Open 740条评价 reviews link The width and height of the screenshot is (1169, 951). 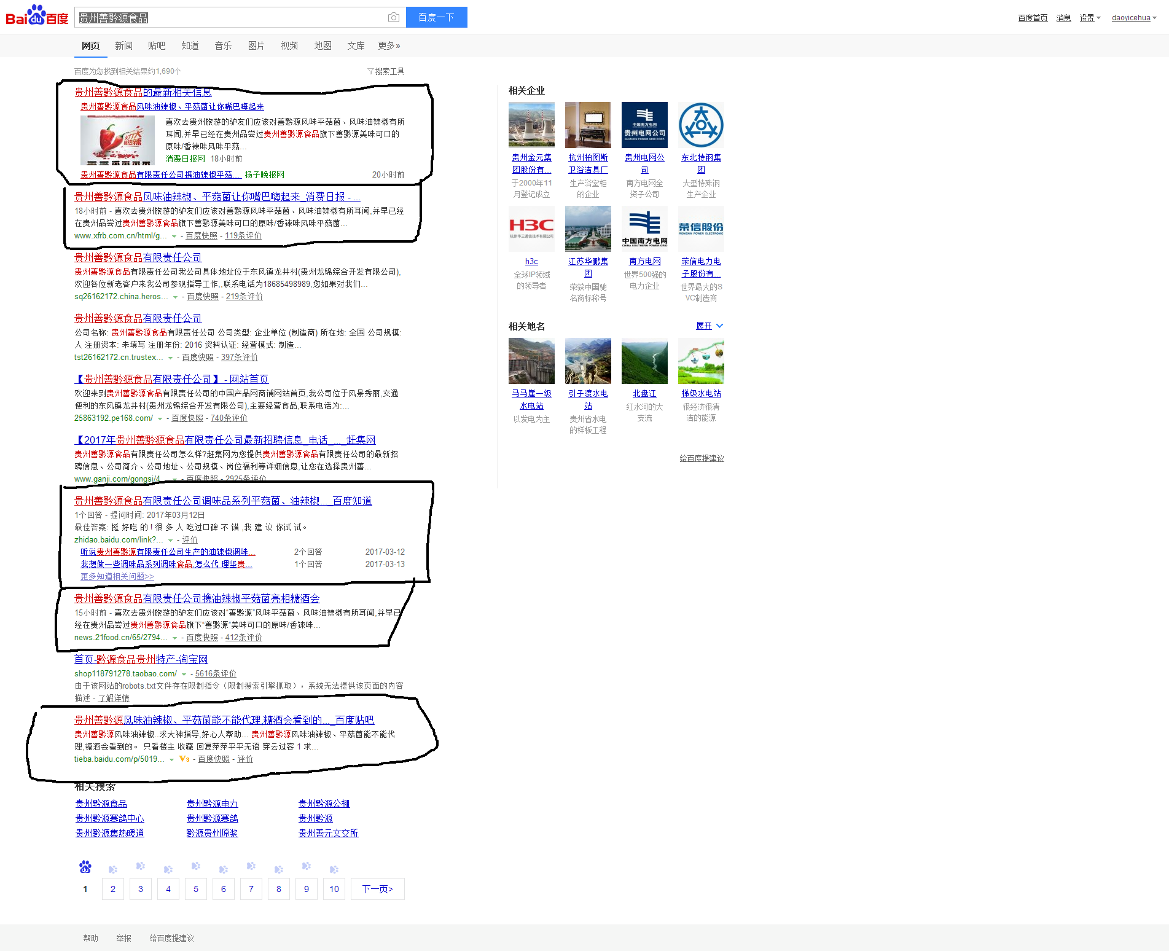[229, 418]
